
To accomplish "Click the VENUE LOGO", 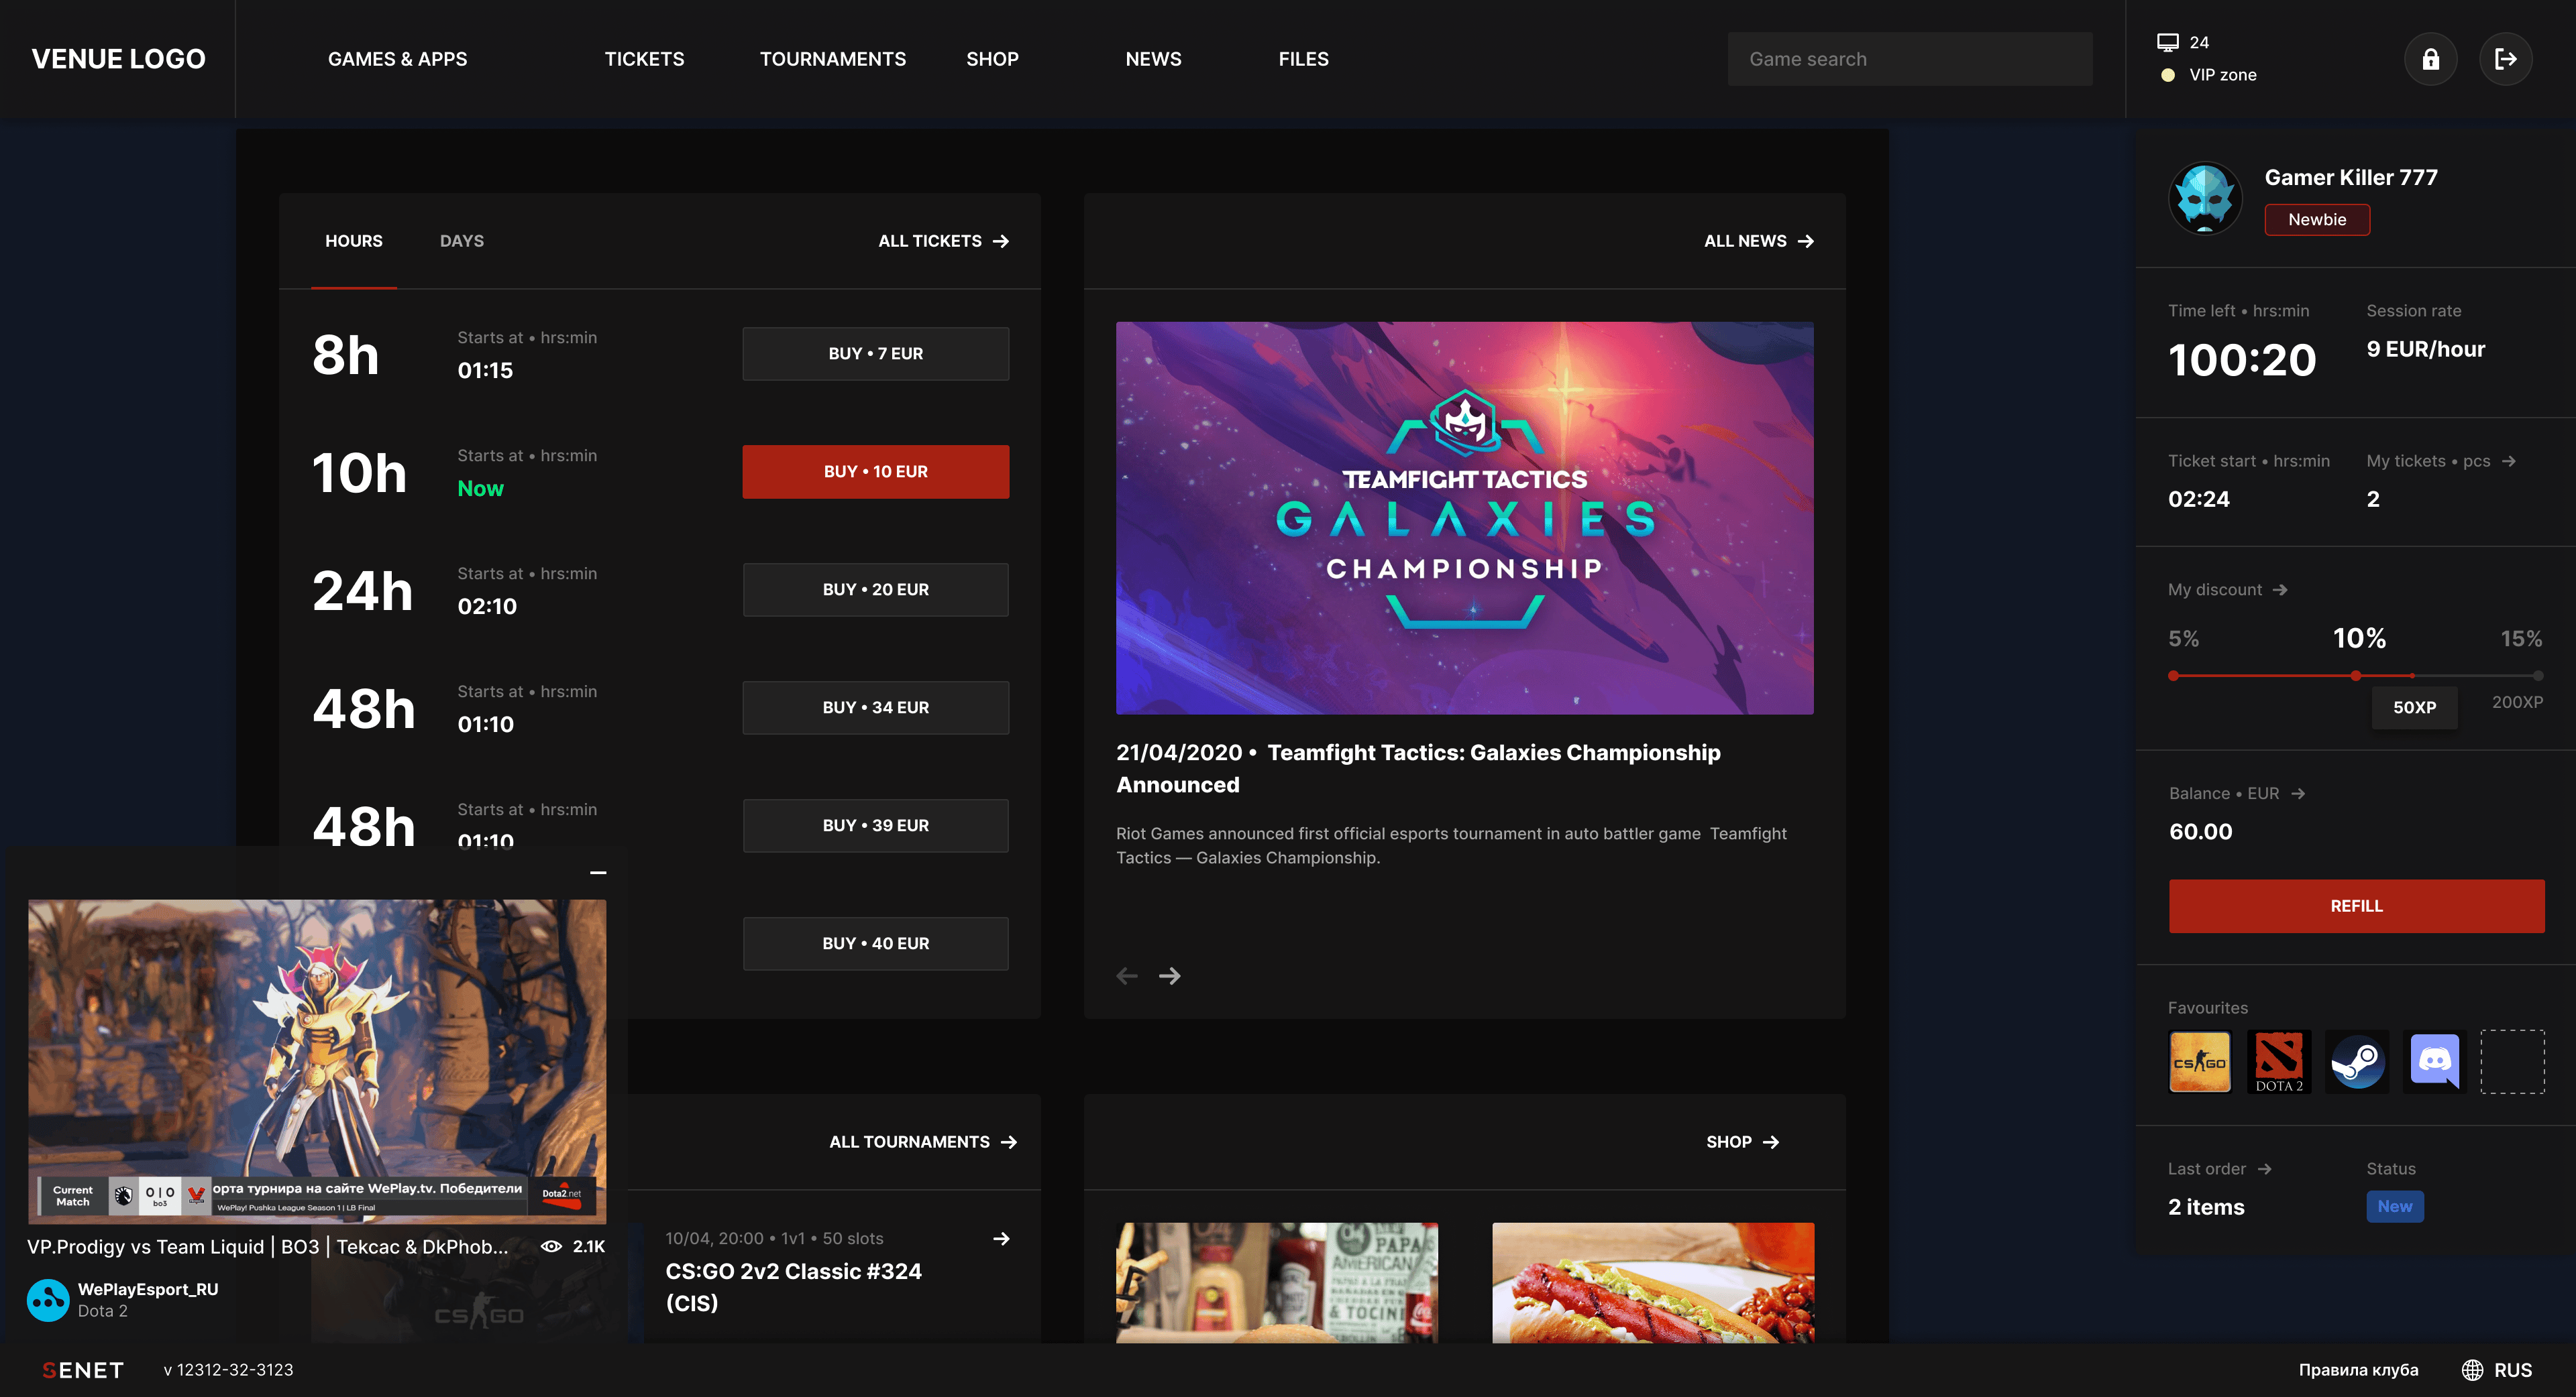I will pos(118,59).
